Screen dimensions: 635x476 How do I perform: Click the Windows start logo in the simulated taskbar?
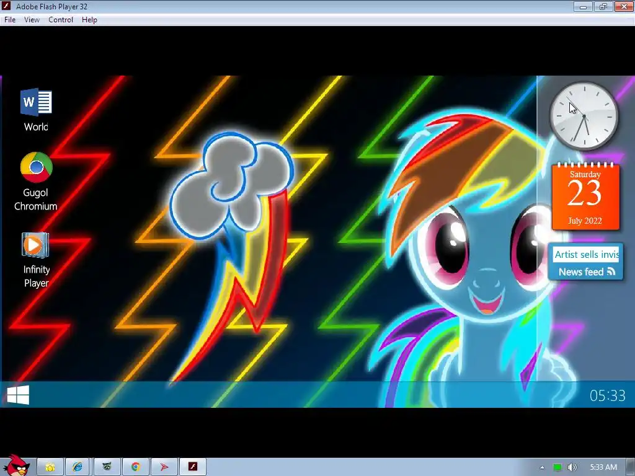point(18,395)
